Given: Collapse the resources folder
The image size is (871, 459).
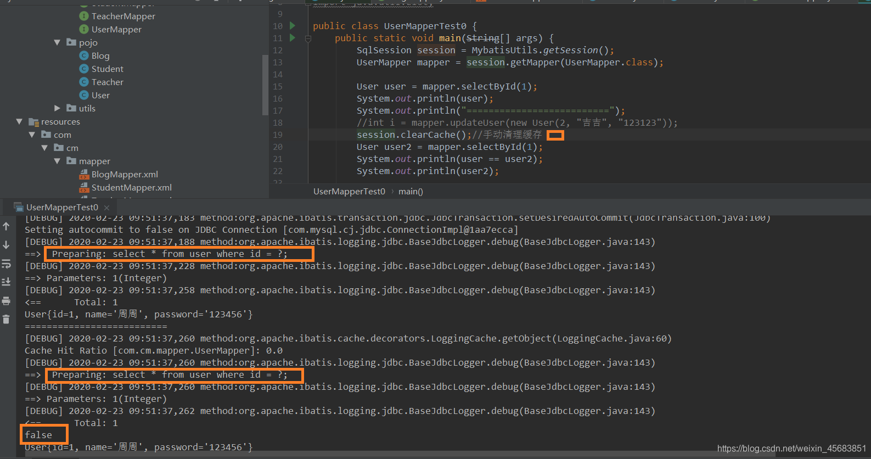Looking at the screenshot, I should click(x=19, y=121).
